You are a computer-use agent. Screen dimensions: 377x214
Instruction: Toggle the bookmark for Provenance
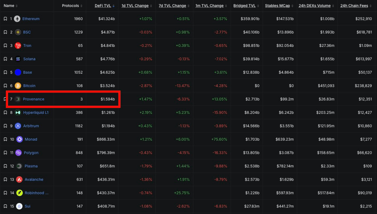(x=5, y=99)
